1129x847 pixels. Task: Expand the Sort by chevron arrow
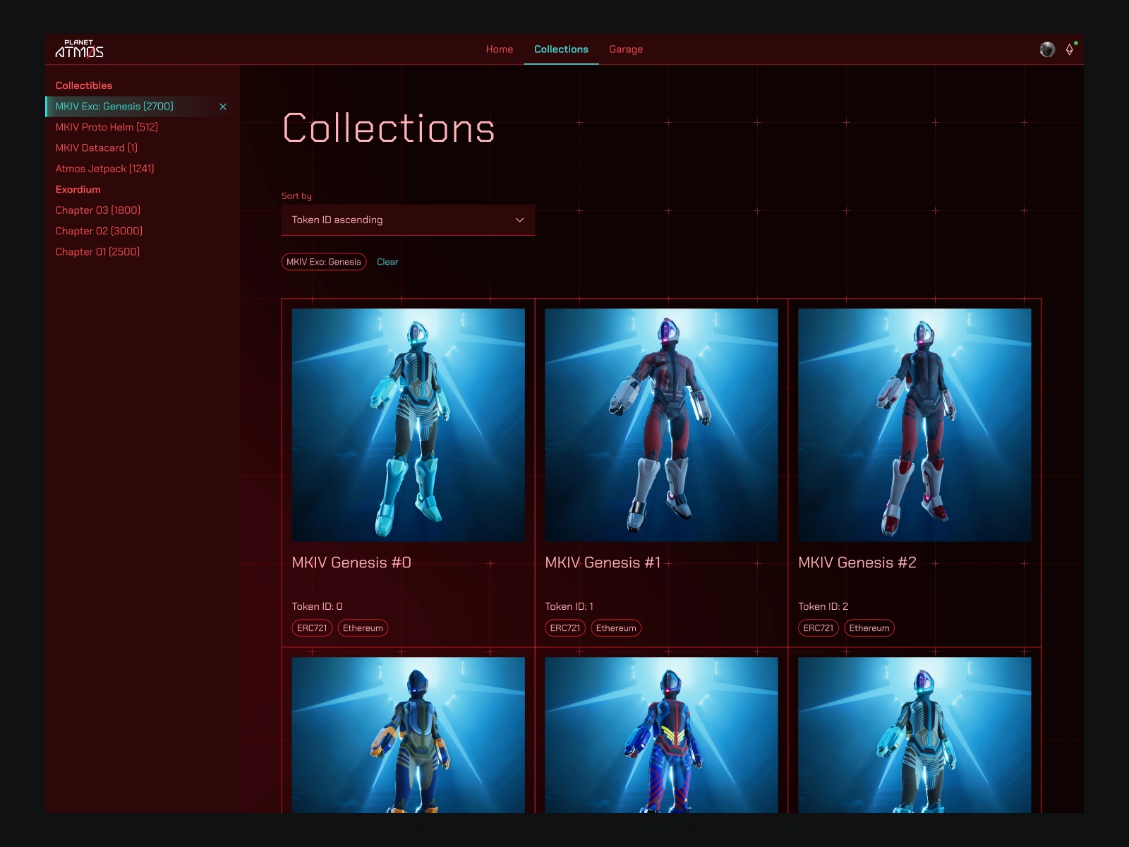(519, 220)
